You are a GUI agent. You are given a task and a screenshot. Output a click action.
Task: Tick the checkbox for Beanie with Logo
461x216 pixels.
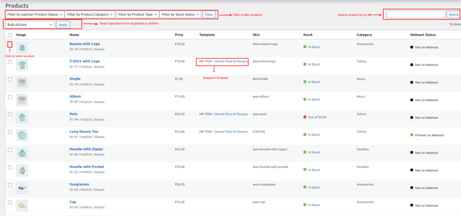[x=10, y=44]
